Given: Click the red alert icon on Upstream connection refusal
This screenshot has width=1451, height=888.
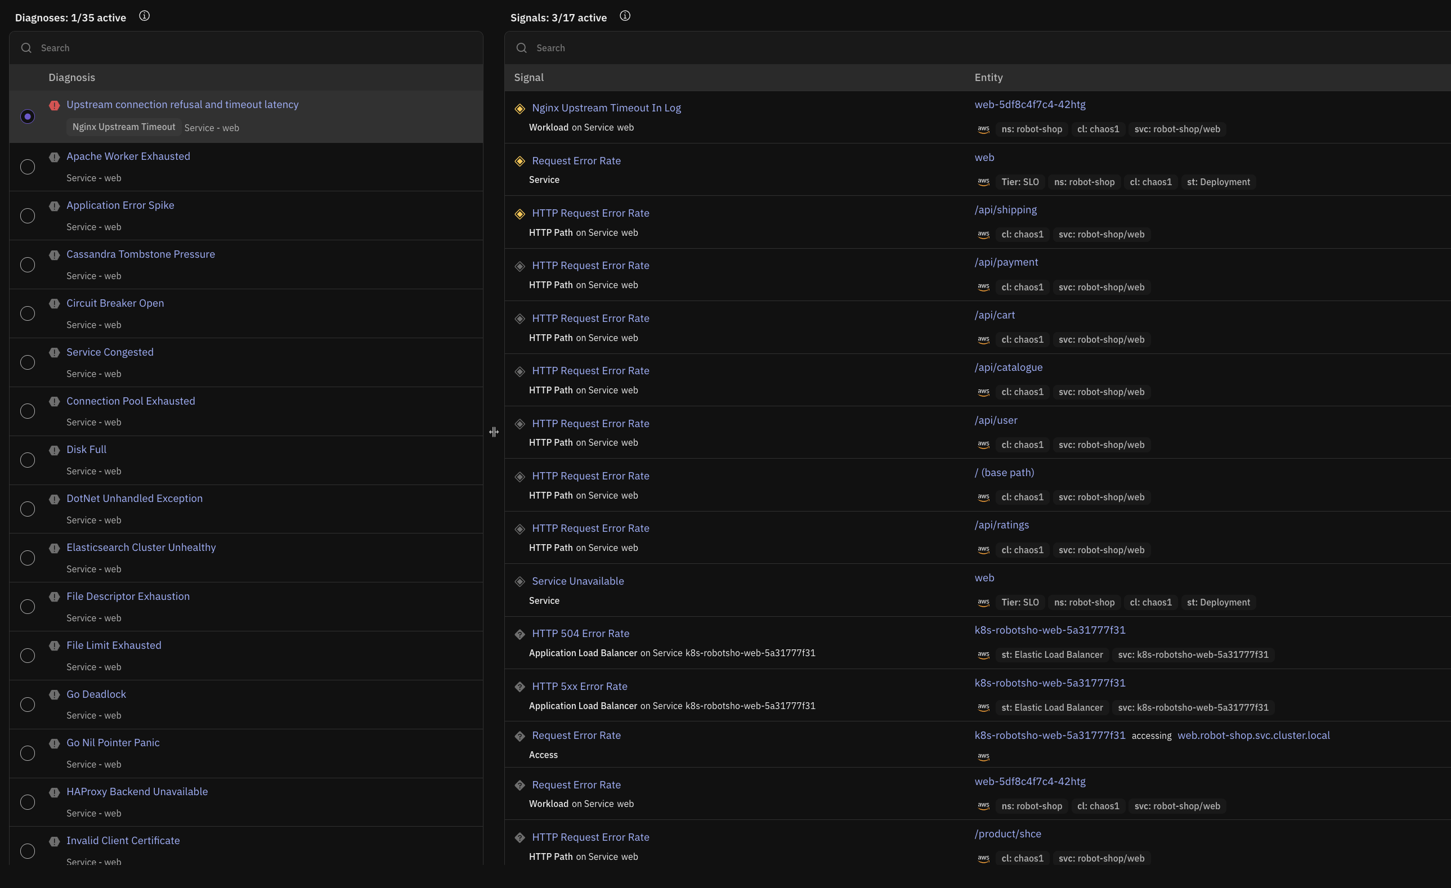Looking at the screenshot, I should [x=54, y=105].
